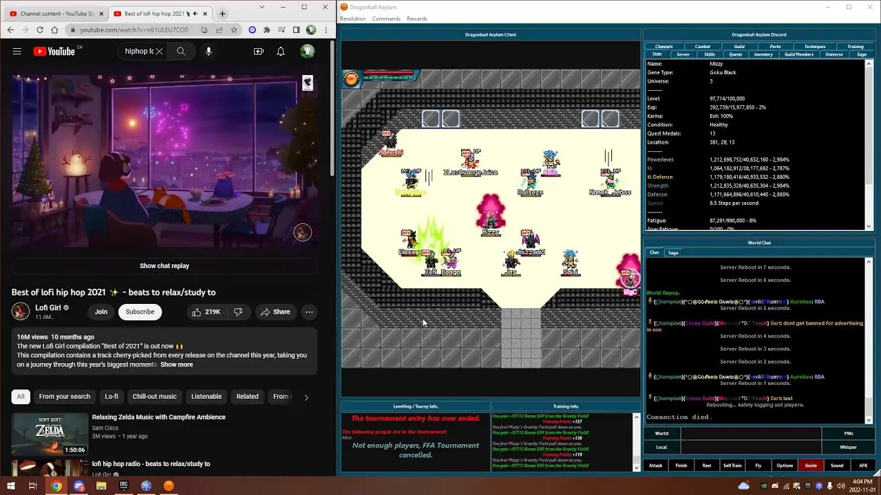Open the Commands menu in Dragonball Asylum

386,19
